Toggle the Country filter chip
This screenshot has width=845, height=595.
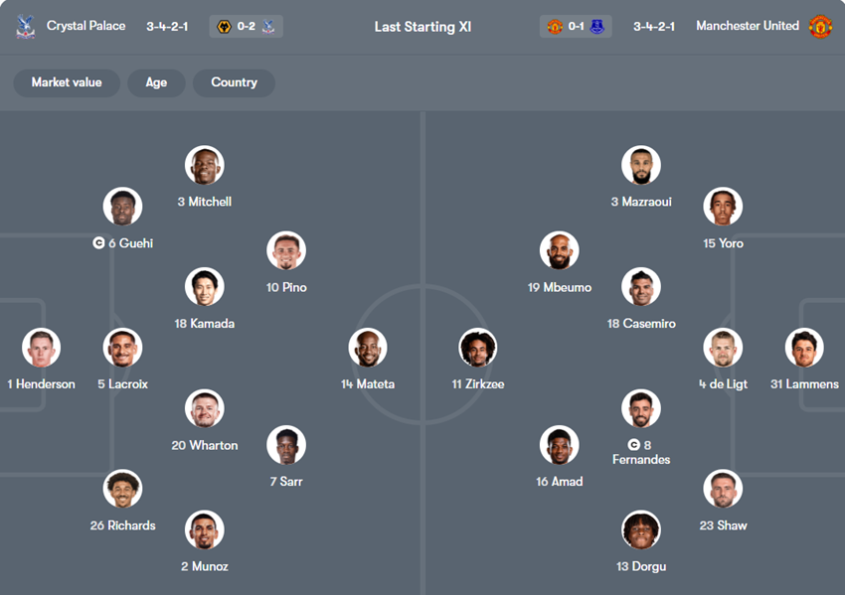click(234, 82)
